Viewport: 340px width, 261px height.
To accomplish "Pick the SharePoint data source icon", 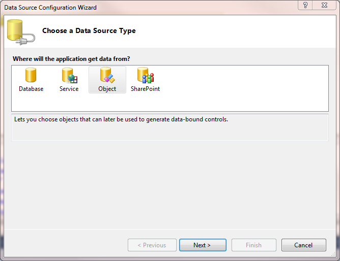I will (x=145, y=76).
